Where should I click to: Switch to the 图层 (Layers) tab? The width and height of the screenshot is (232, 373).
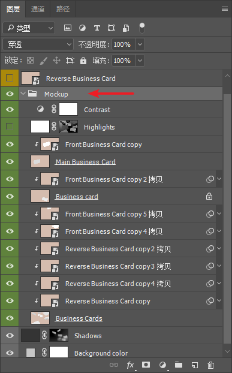tap(13, 9)
